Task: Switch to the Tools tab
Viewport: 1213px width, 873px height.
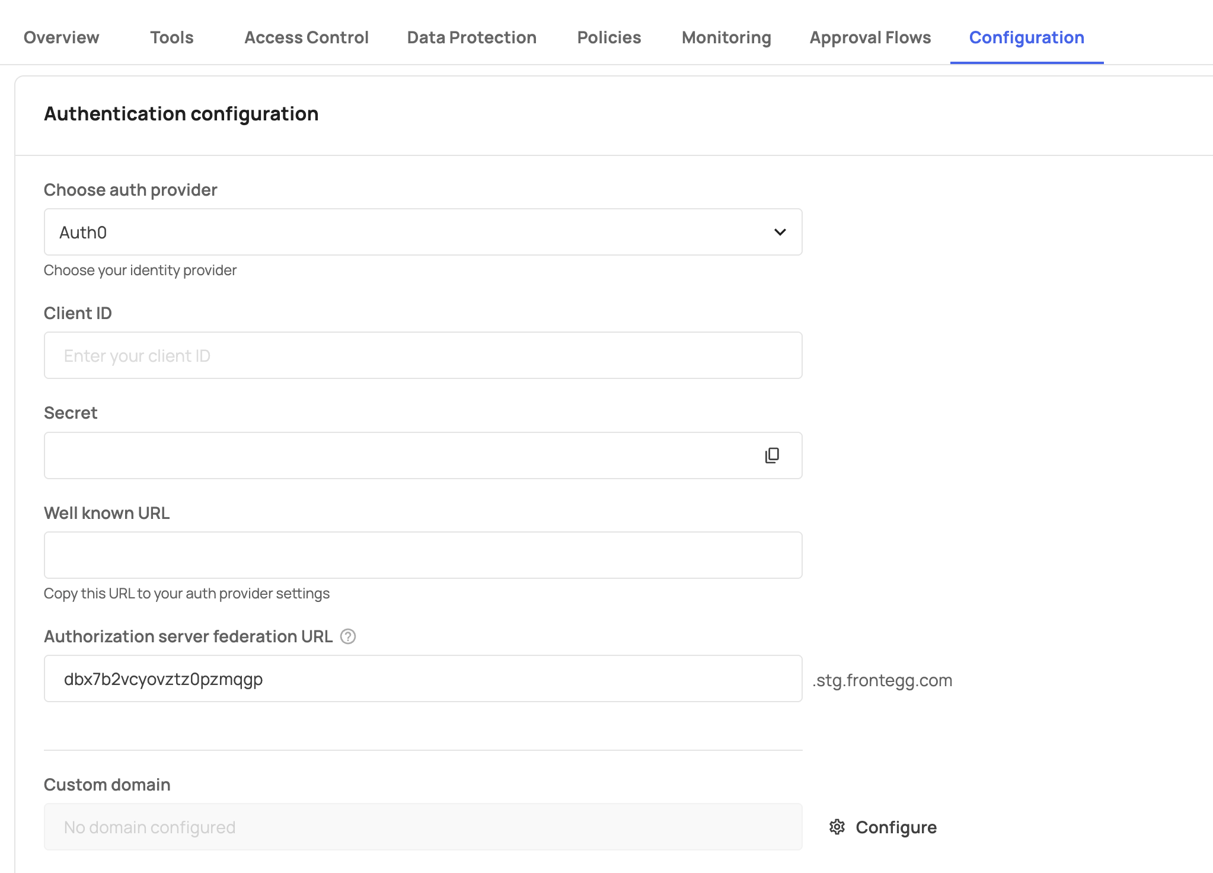Action: coord(171,37)
